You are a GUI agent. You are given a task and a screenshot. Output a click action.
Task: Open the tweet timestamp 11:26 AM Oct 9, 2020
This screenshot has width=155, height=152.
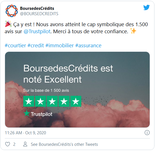(x=26, y=133)
